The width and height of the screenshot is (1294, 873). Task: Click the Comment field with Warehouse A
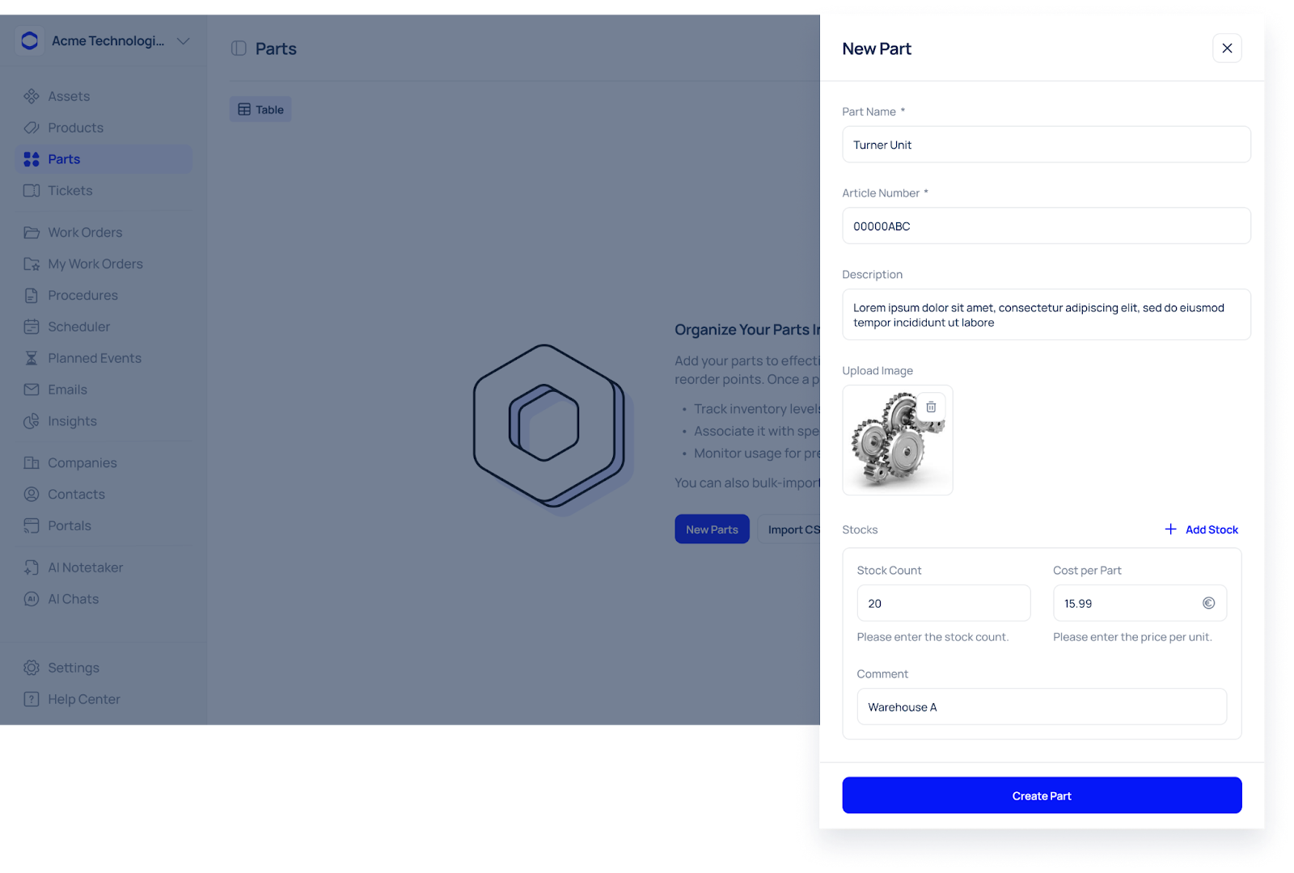click(x=1042, y=706)
